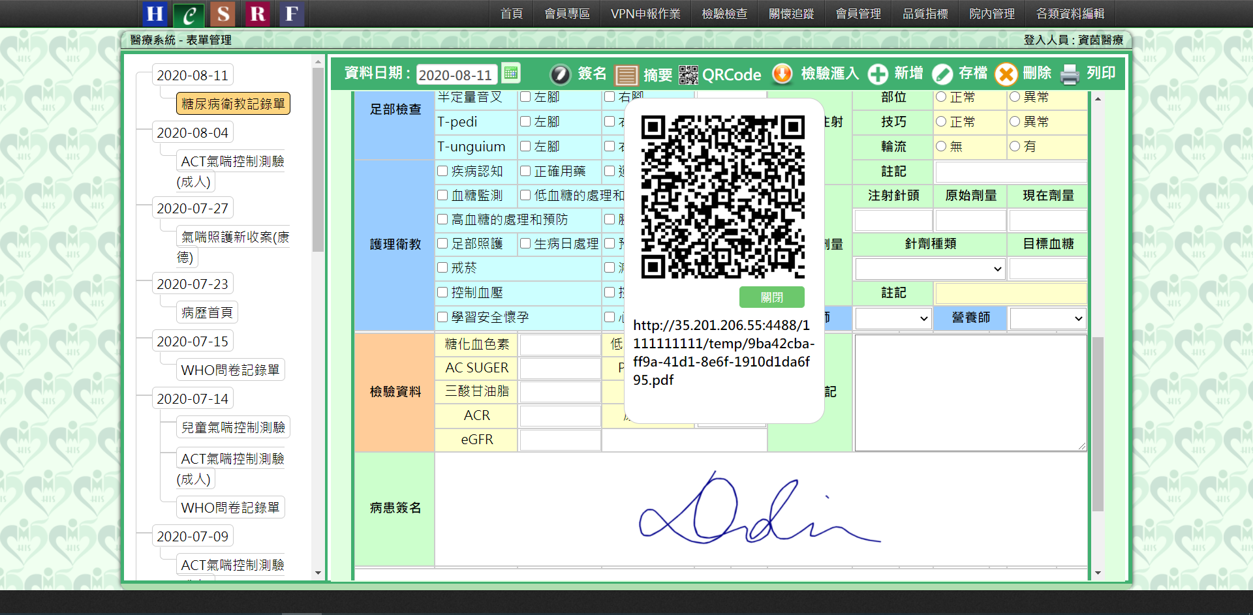Click the 目標血糖 input field
This screenshot has width=1253, height=615.
1047,269
